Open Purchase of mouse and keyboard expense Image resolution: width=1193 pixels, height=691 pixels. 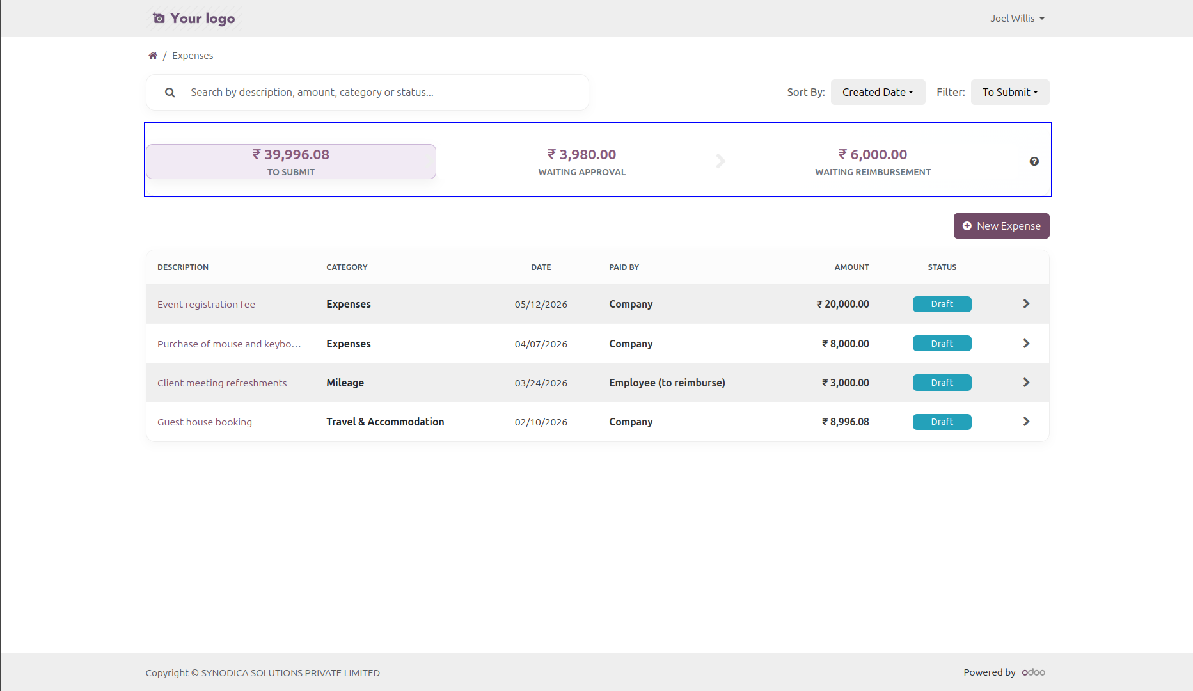(229, 344)
